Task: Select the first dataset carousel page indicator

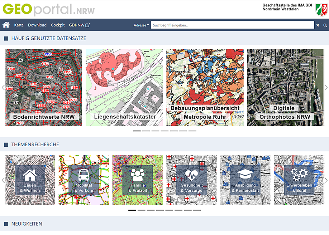Action: click(x=137, y=131)
